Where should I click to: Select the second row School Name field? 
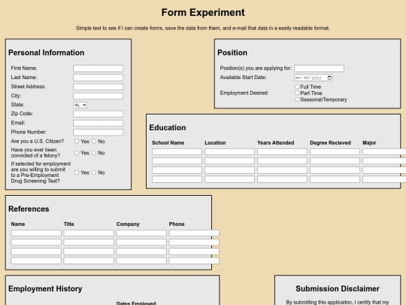(x=177, y=161)
